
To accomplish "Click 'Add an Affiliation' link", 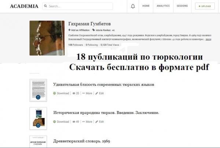I will coord(79,30).
